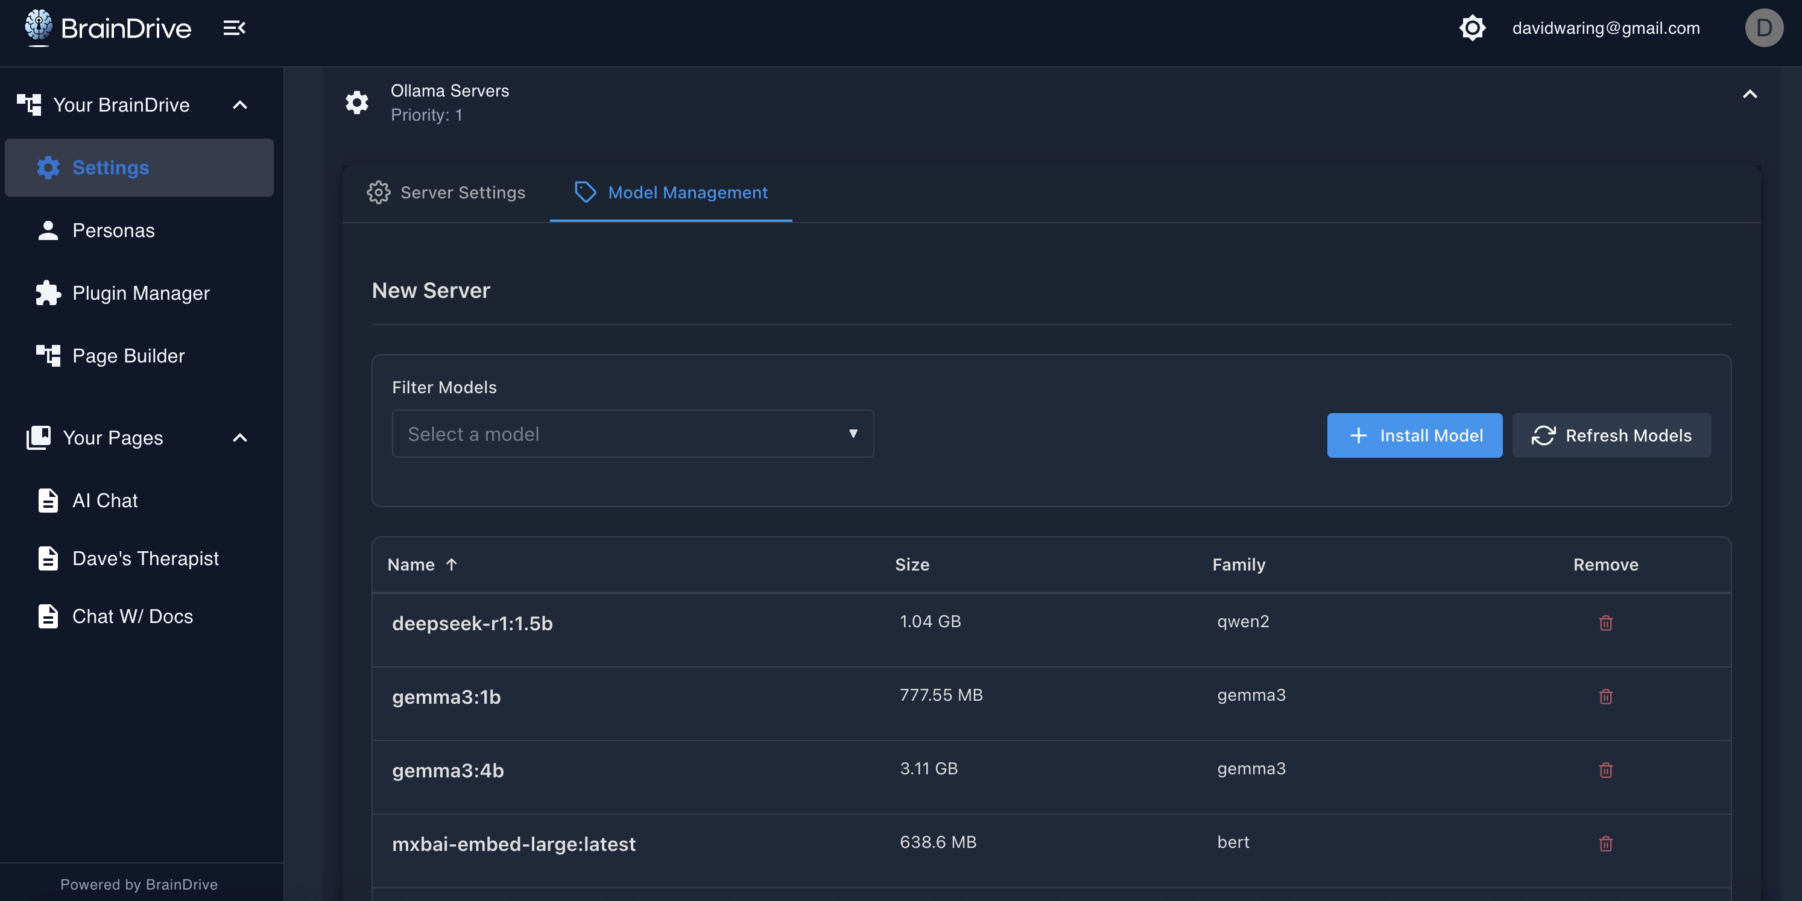Open the user avatar D menu
The height and width of the screenshot is (901, 1802).
(1763, 28)
